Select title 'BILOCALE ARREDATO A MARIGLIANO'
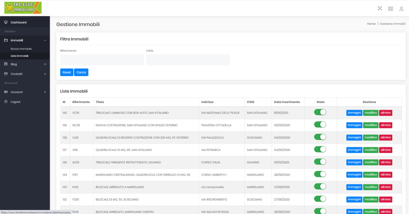Screen dimensions: 409x214 click(x=120, y=187)
